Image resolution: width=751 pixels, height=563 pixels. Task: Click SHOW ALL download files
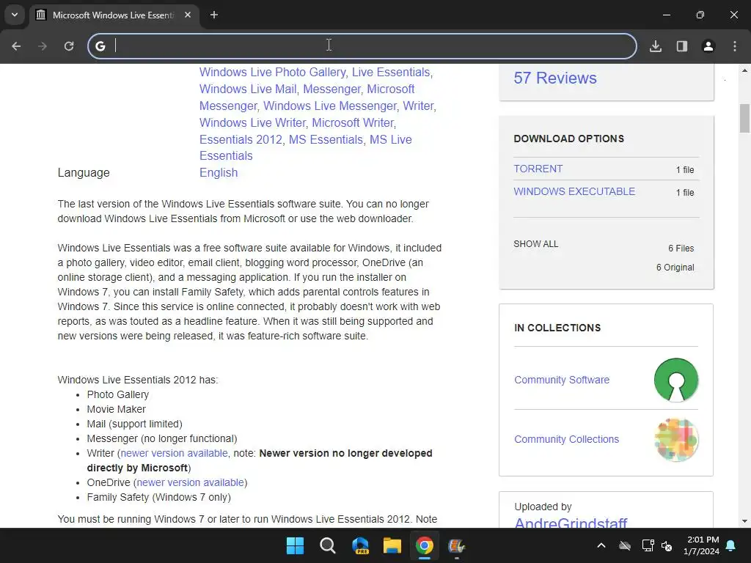pyautogui.click(x=536, y=244)
